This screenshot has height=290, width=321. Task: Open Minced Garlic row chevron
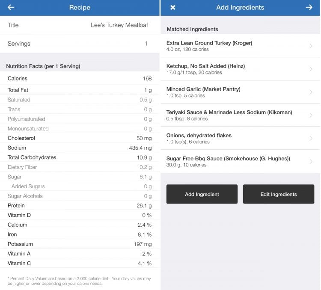[x=311, y=92]
